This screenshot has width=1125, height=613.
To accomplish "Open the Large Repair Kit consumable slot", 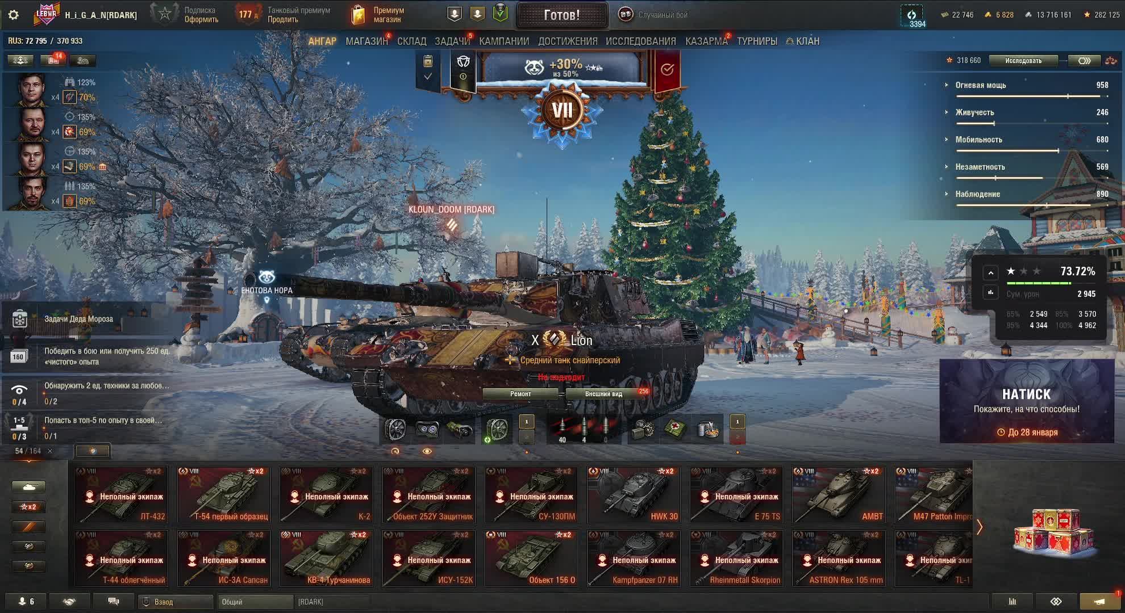I will pyautogui.click(x=644, y=430).
